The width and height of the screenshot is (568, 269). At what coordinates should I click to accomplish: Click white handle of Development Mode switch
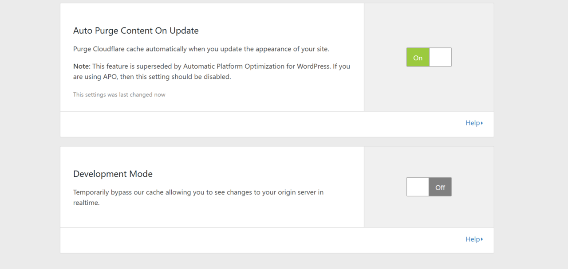click(418, 187)
